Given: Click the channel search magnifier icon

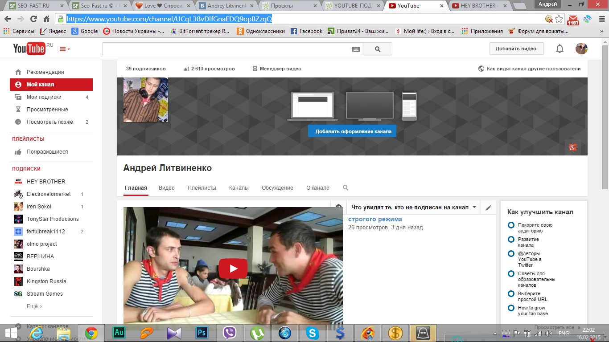Looking at the screenshot, I should (346, 188).
